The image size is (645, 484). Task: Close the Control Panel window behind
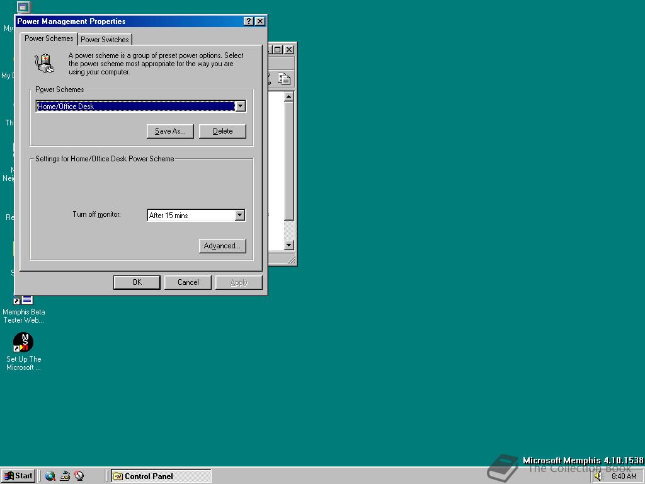tap(289, 49)
